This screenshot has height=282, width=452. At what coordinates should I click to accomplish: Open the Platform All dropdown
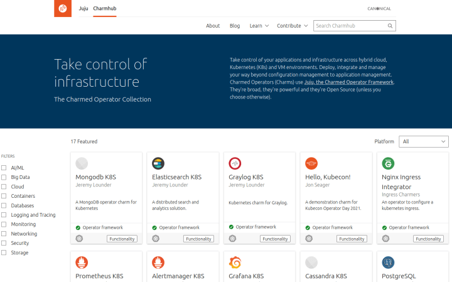point(424,141)
